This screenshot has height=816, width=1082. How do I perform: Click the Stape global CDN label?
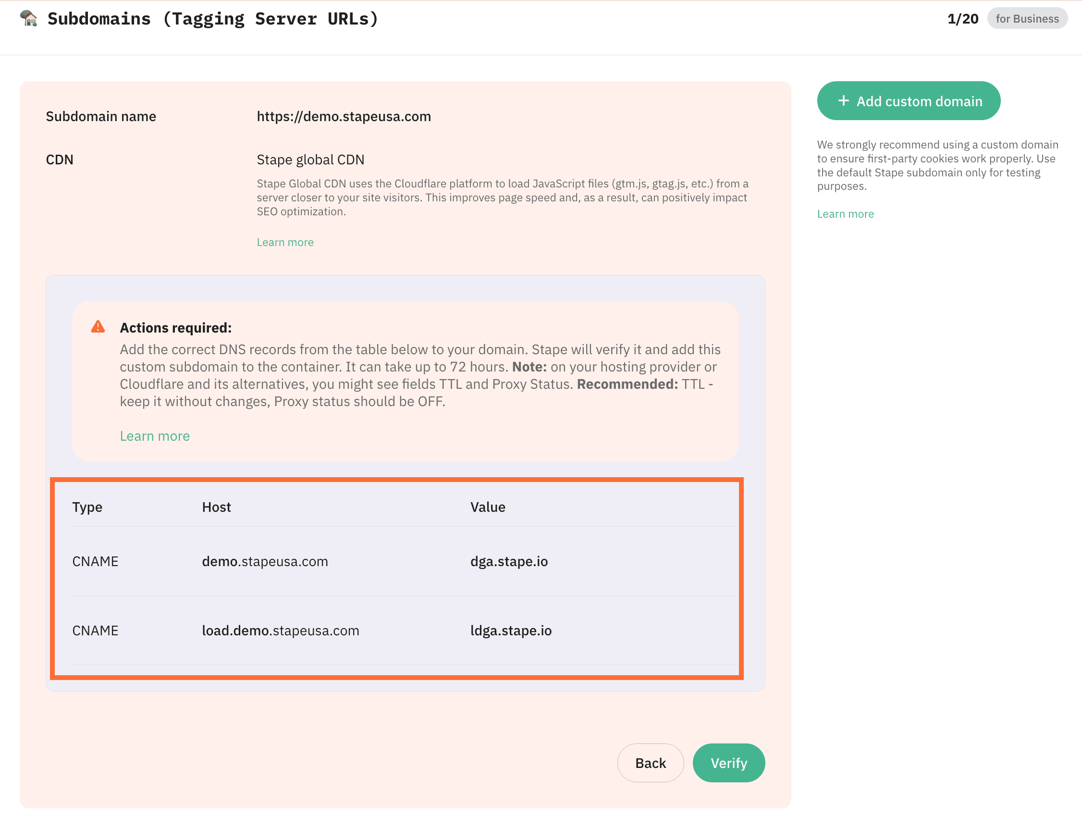(x=310, y=160)
